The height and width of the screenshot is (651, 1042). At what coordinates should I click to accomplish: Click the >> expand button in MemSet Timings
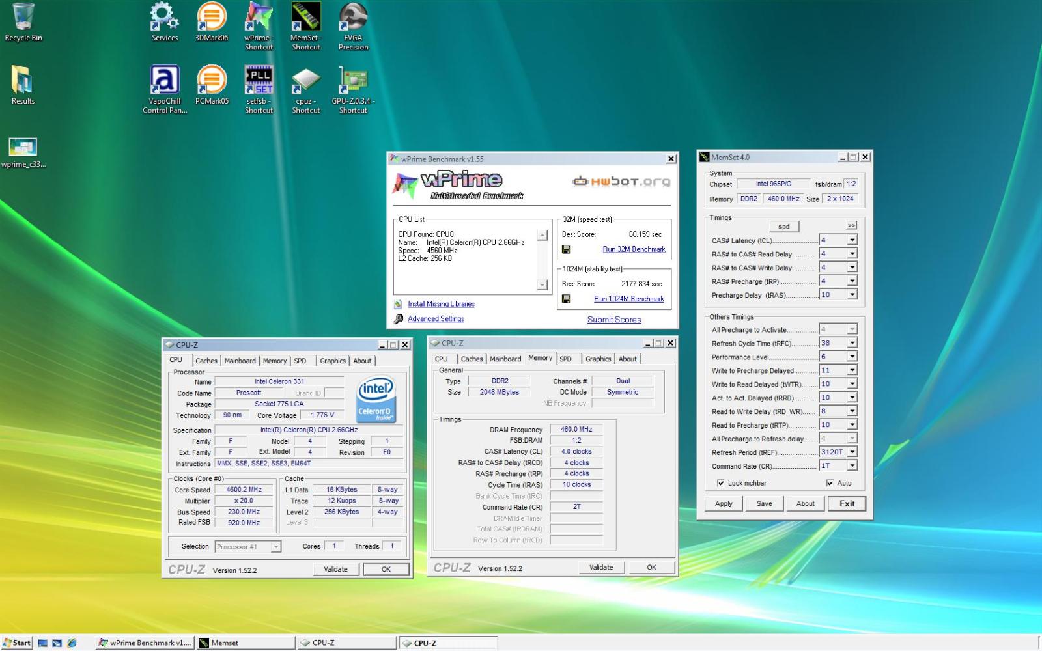tap(851, 225)
